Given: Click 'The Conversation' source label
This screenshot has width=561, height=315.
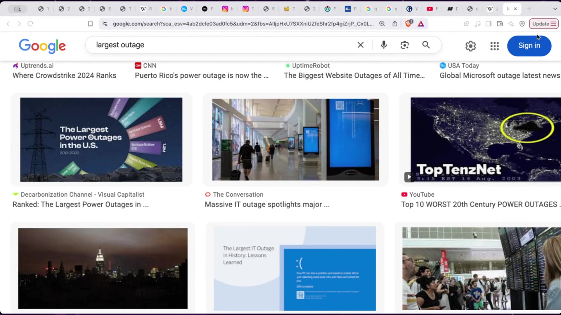Looking at the screenshot, I should (238, 195).
